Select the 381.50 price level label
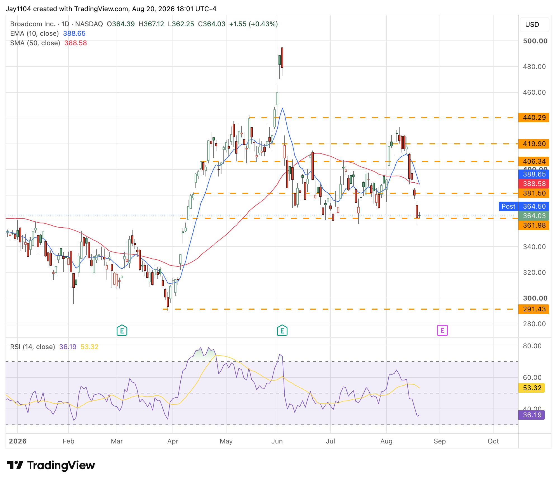 pos(534,193)
